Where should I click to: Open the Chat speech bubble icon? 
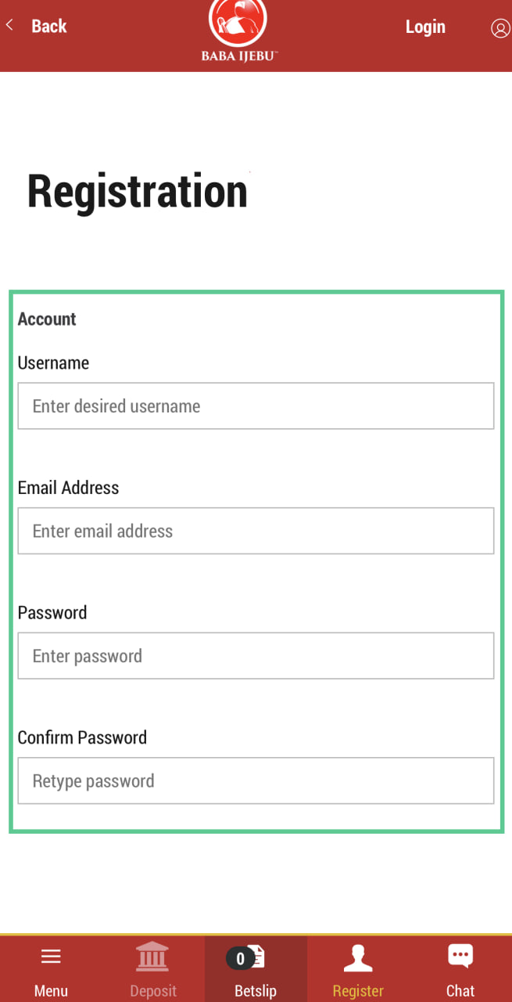(x=460, y=956)
